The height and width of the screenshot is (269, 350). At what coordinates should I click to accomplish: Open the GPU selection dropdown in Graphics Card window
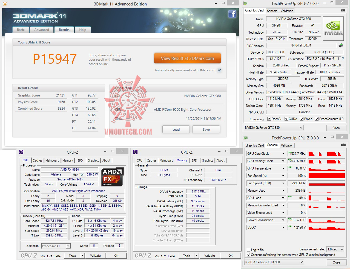coord(274,128)
